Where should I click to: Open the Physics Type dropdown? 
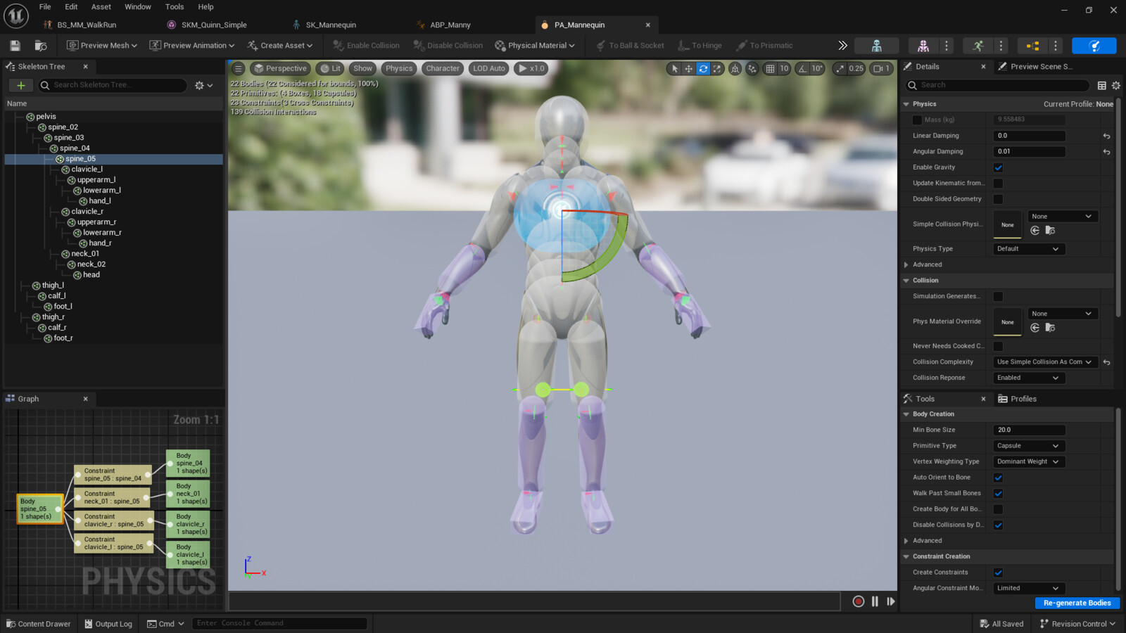[x=1028, y=249]
